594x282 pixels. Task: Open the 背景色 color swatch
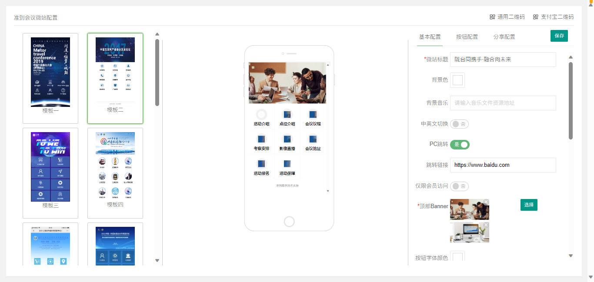457,80
